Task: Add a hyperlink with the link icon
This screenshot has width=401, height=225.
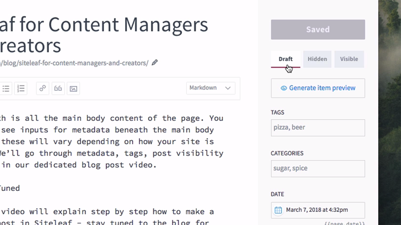Action: (x=43, y=88)
